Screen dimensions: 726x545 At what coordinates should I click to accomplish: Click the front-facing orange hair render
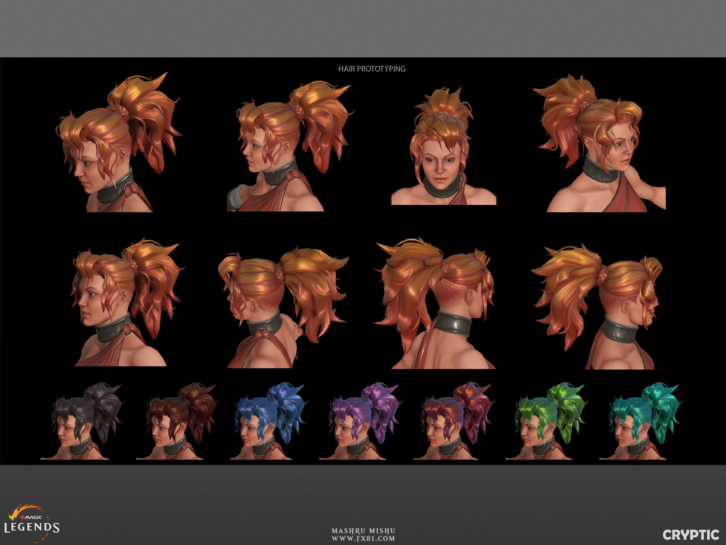coord(444,146)
